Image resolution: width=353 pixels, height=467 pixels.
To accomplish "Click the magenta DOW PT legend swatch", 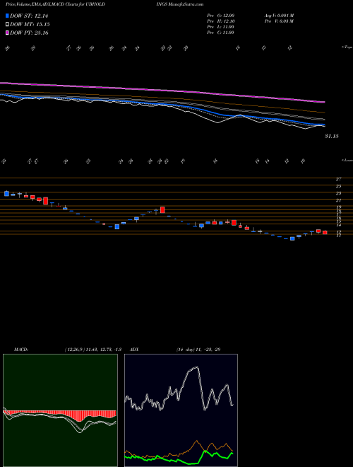I will tap(8, 33).
